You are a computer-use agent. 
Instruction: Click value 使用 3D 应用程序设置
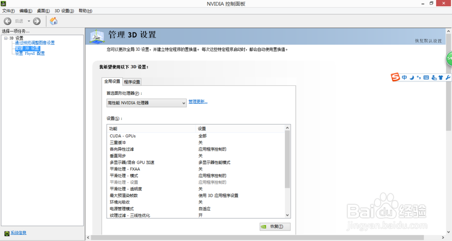[x=218, y=195]
